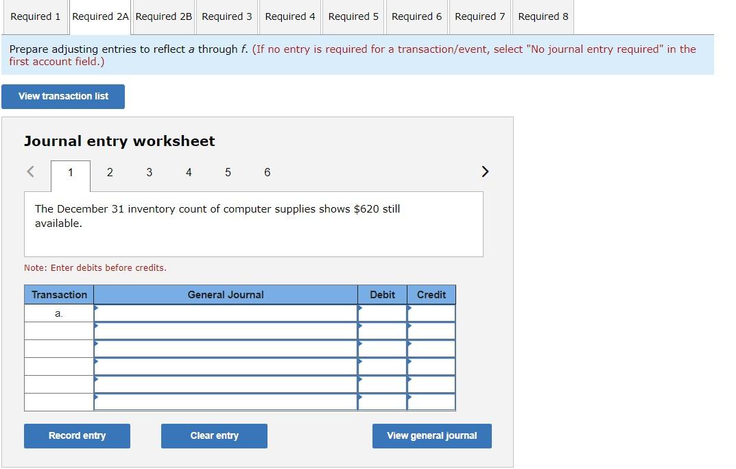Click the Clear entry button
736x469 pixels.
(x=214, y=436)
